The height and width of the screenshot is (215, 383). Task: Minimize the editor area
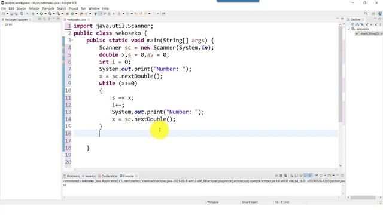point(338,19)
